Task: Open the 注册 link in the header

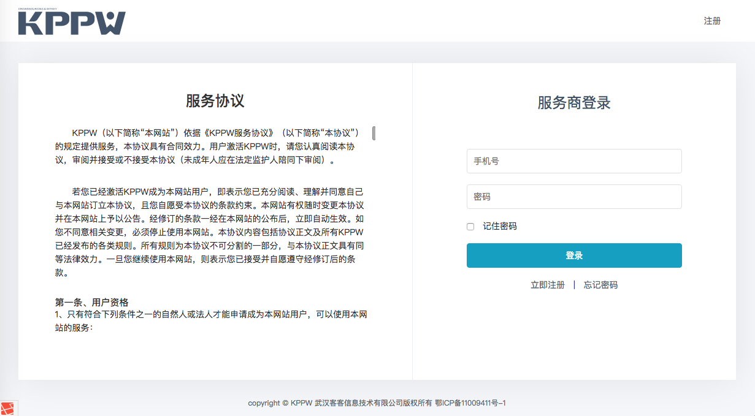Action: click(712, 21)
